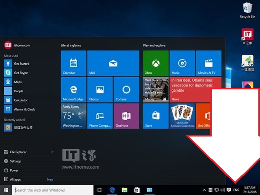Click the Windows Start button
The height and width of the screenshot is (195, 260).
tap(6, 190)
